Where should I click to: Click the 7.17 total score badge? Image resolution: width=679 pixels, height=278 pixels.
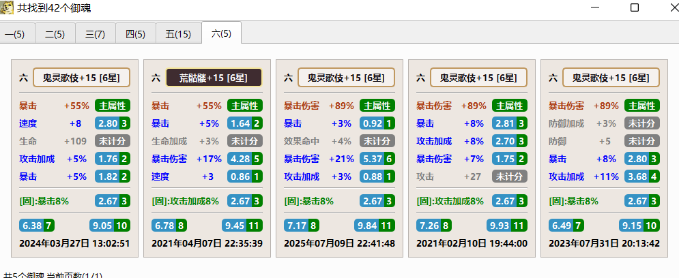(302, 226)
